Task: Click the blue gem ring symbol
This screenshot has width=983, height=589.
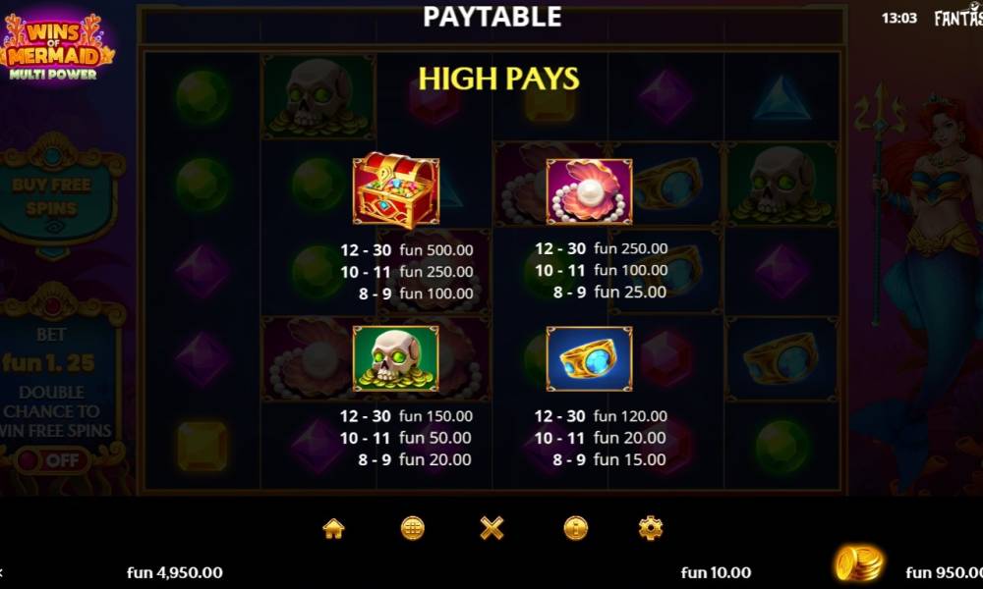Action: (x=589, y=358)
